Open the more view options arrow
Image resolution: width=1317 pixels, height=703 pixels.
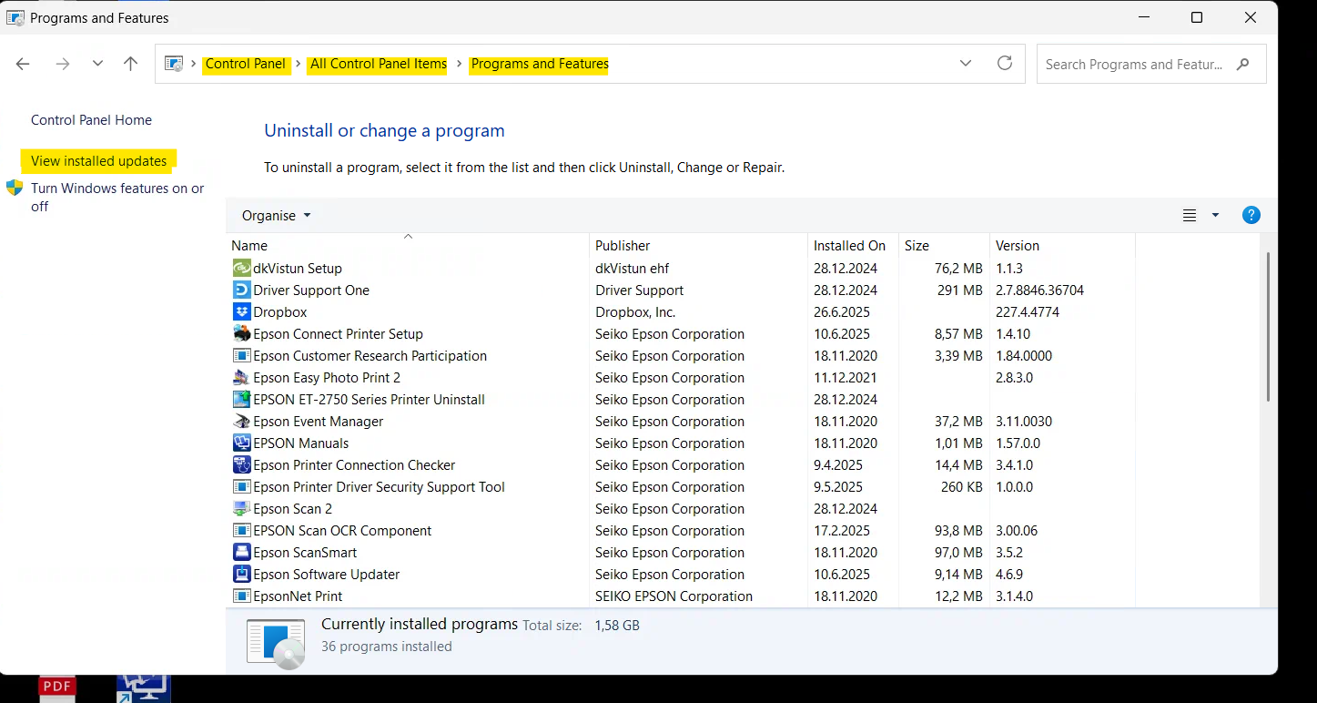pos(1215,215)
